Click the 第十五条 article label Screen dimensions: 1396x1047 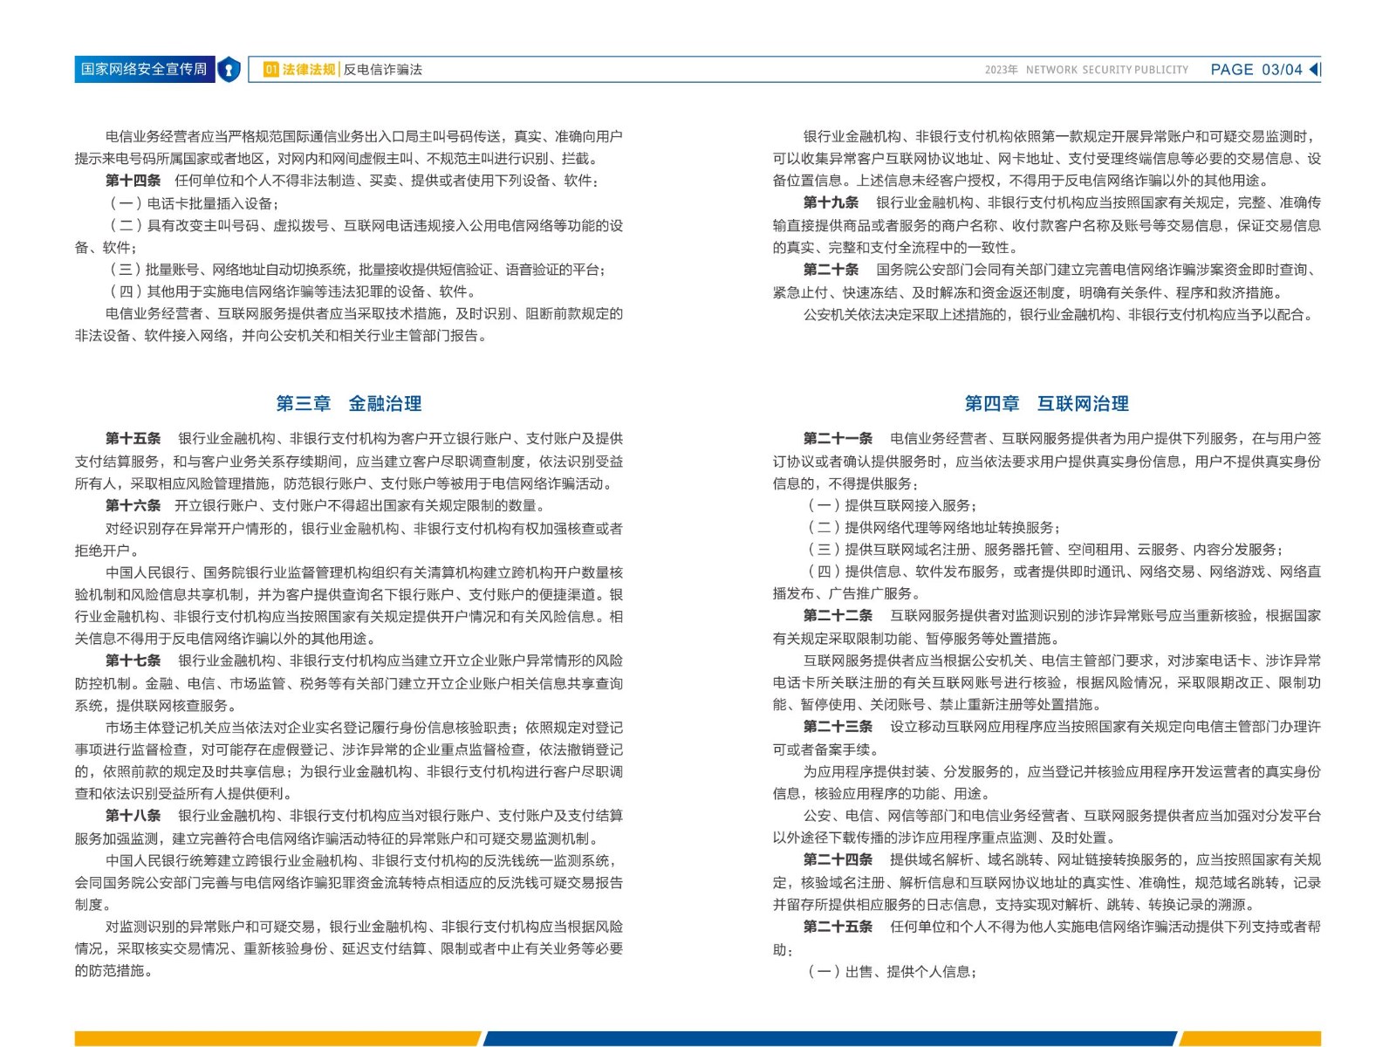pyautogui.click(x=133, y=439)
